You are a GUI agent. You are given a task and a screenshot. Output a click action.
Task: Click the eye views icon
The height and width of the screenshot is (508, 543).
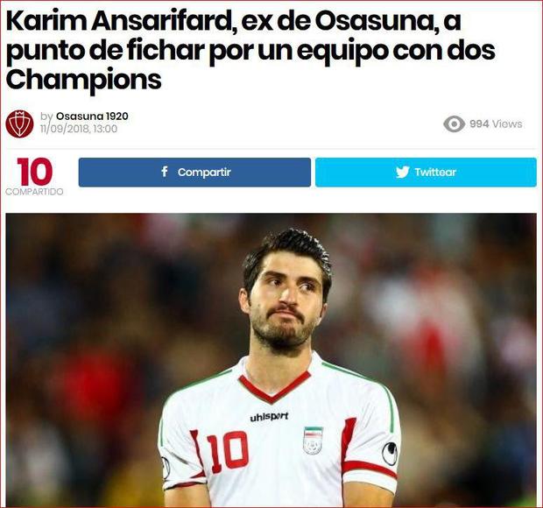454,124
